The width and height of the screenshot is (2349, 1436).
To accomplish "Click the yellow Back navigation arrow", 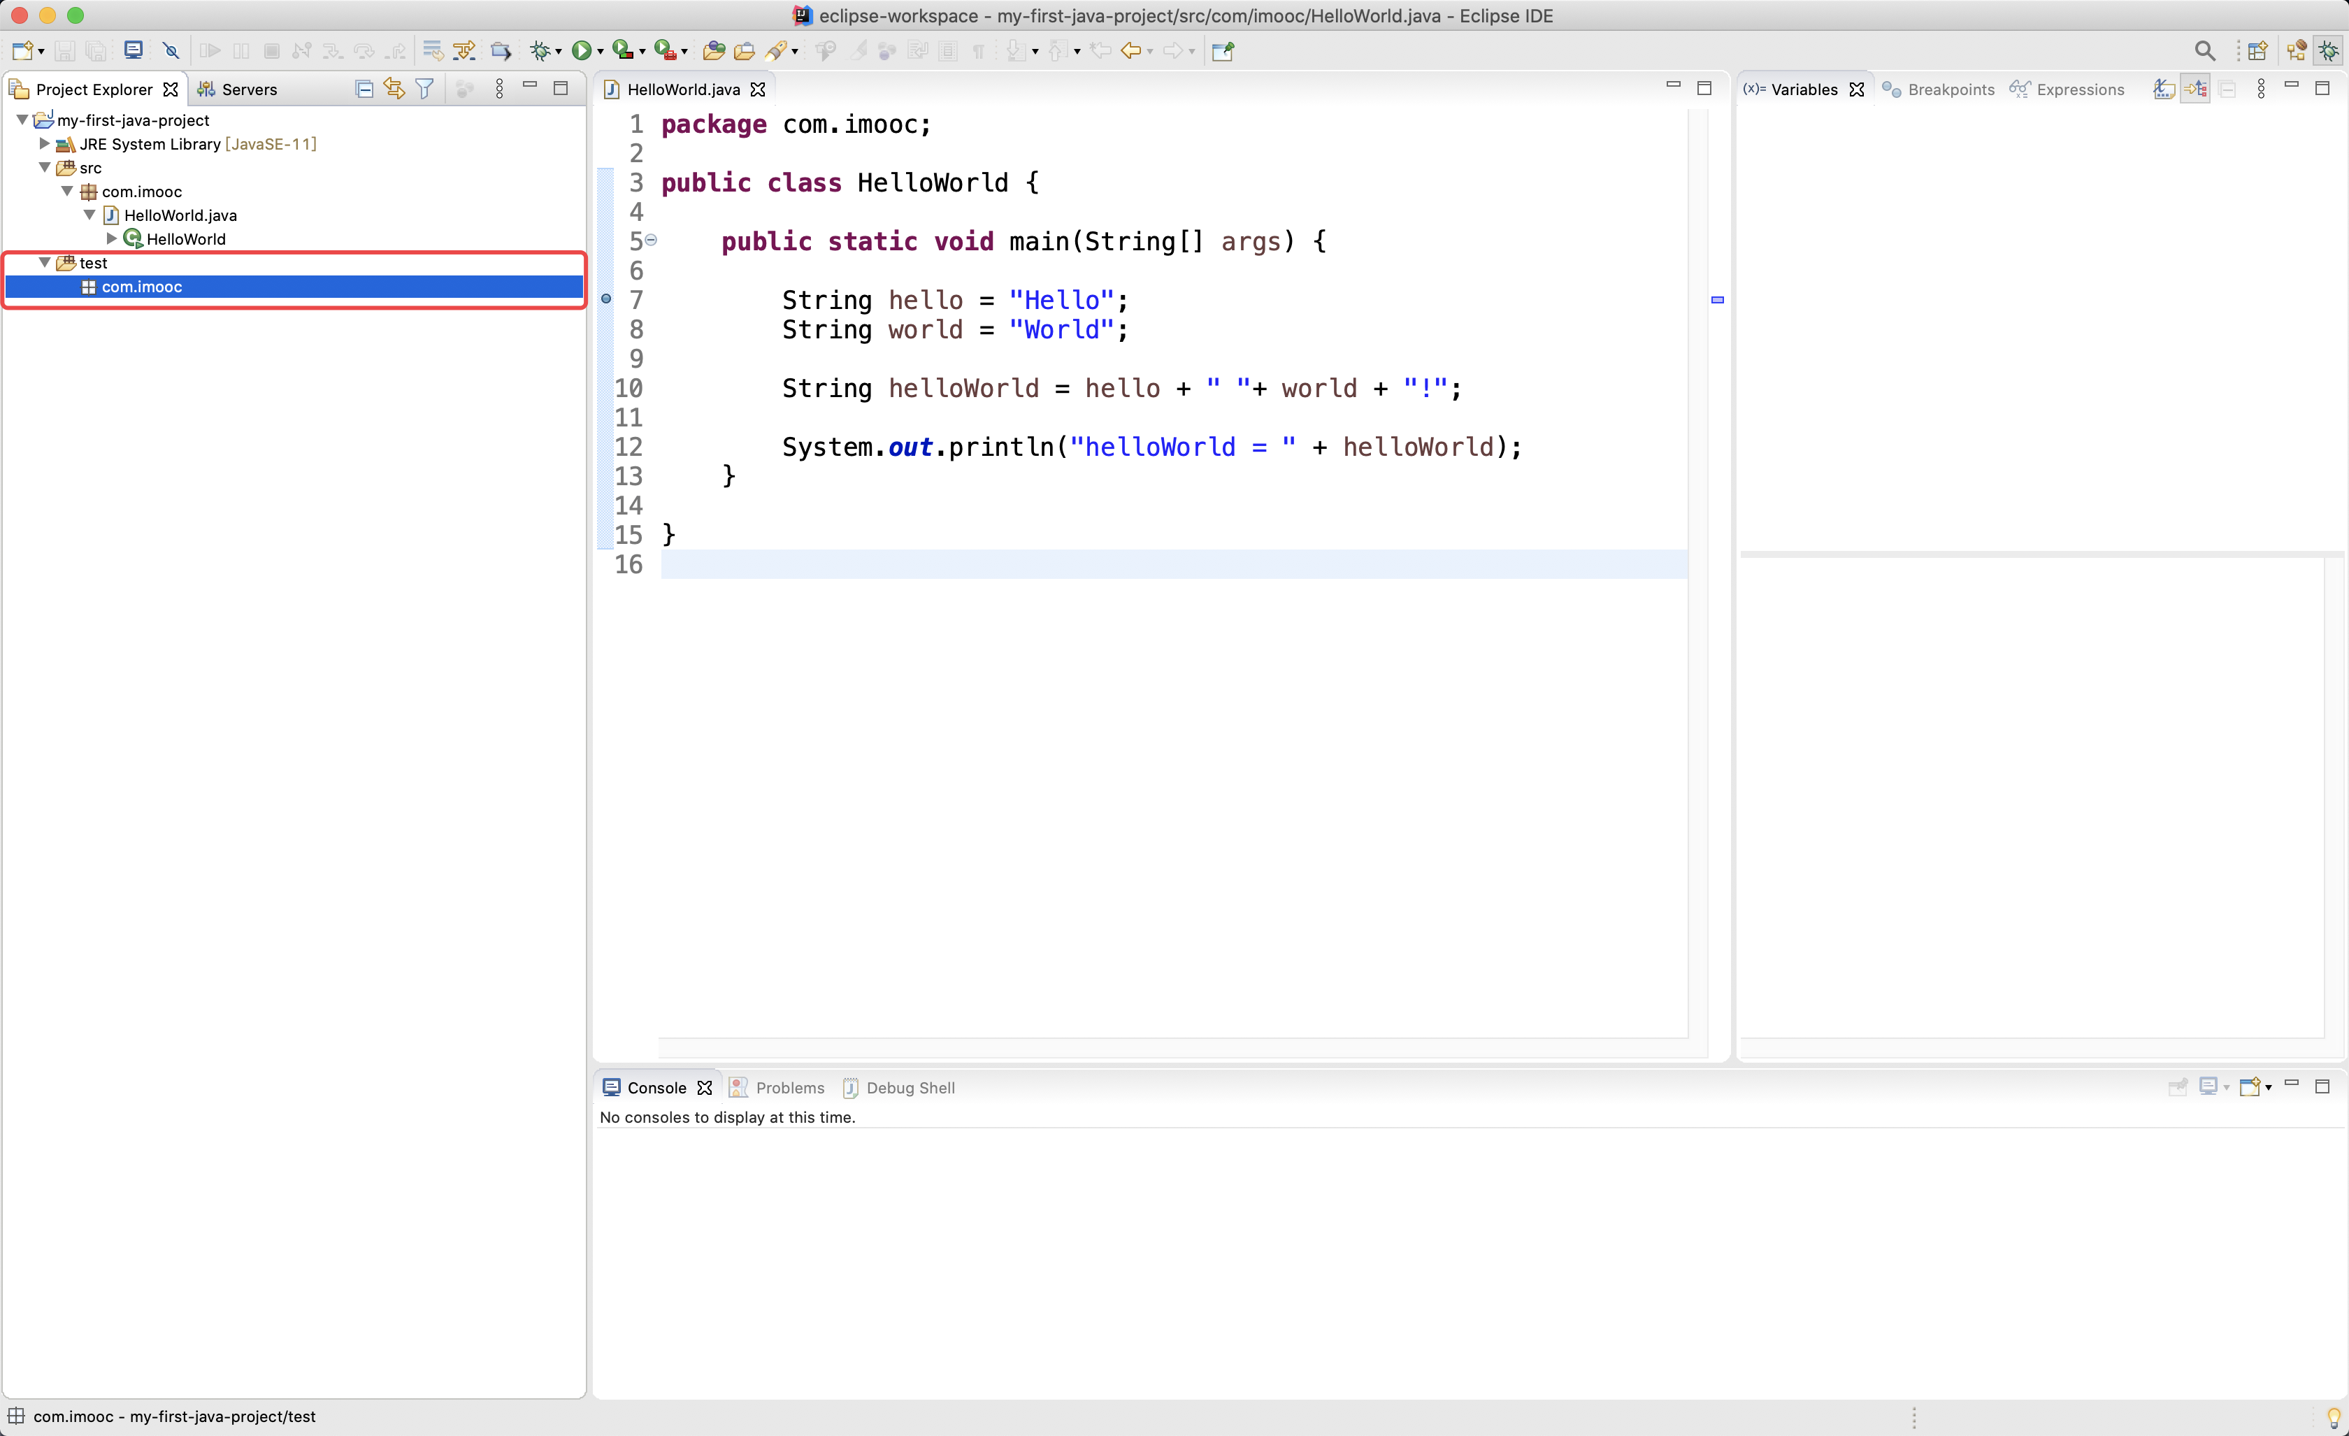I will [1130, 52].
